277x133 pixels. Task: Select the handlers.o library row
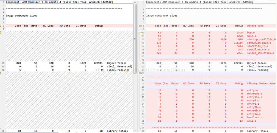click(x=211, y=118)
